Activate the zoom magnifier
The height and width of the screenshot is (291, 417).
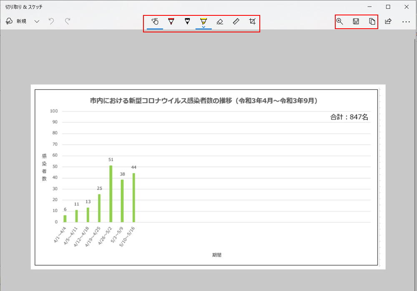pyautogui.click(x=339, y=21)
